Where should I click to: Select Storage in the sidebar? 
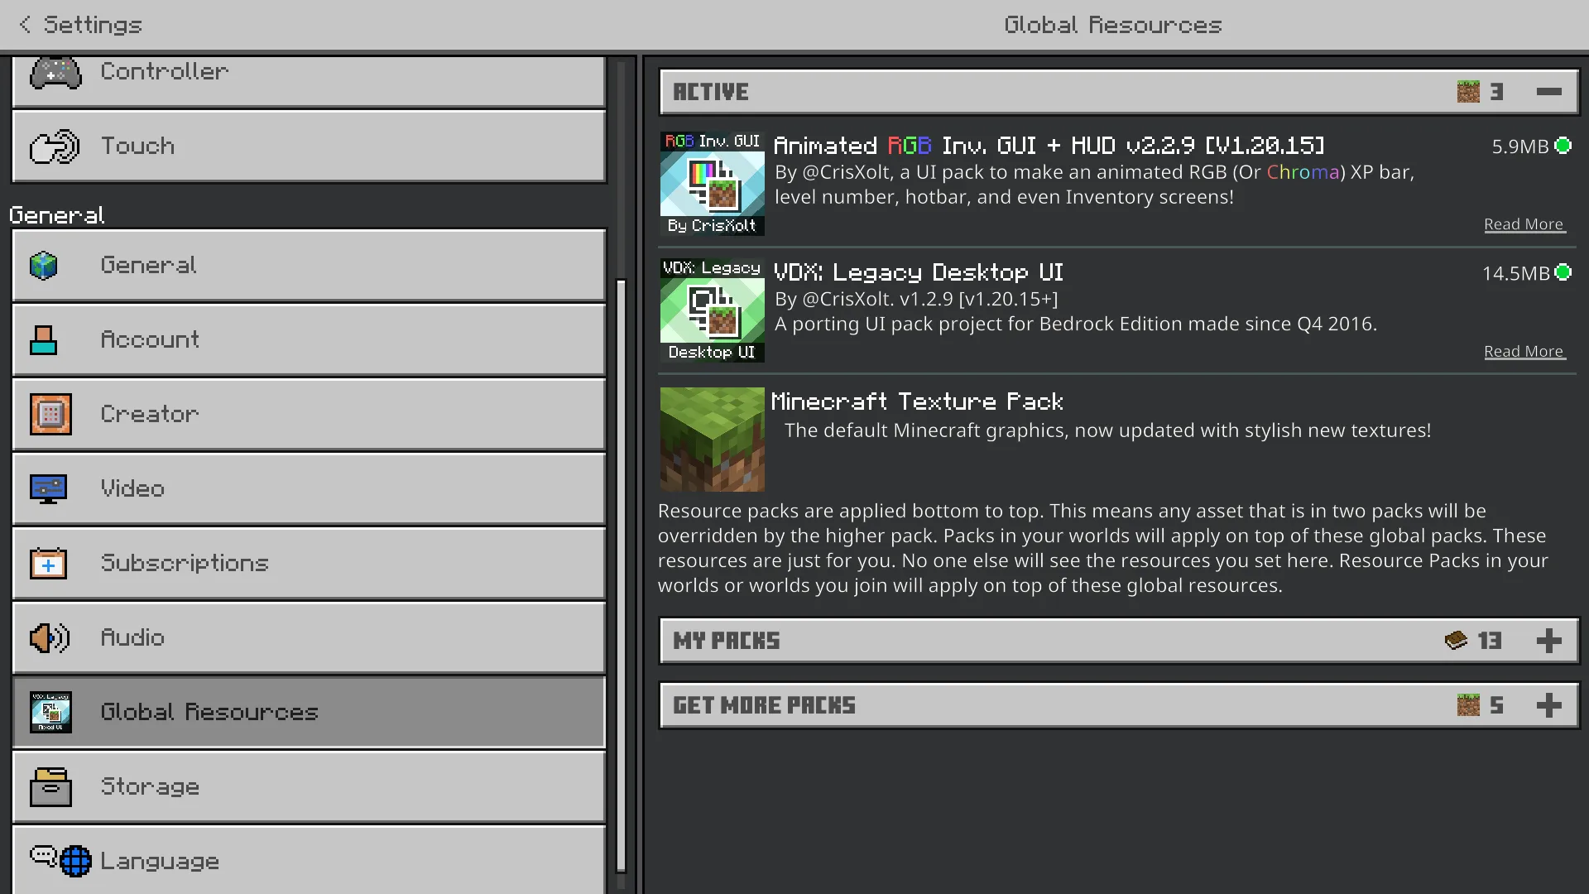click(309, 786)
